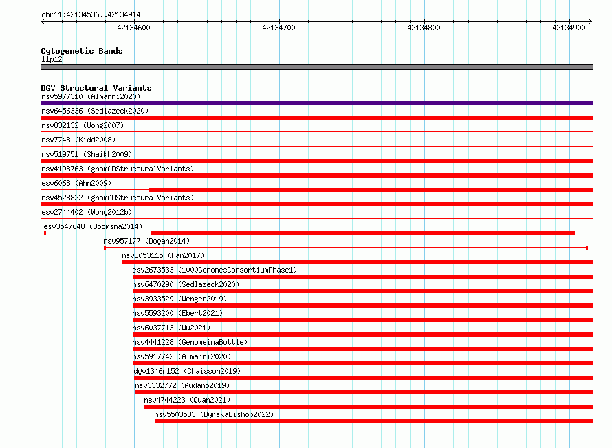Click the DGV Structural Variants track title
612x448 pixels.
tap(96, 88)
